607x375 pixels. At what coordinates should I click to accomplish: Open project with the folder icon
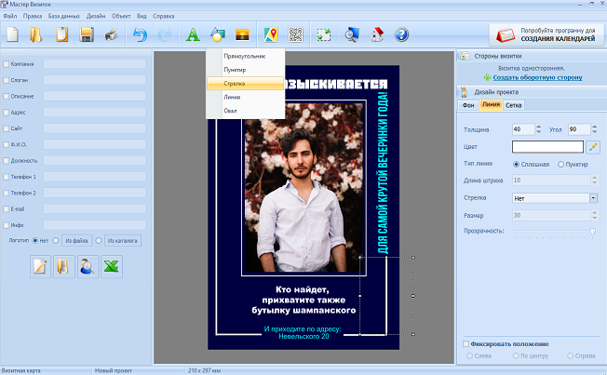(36, 34)
